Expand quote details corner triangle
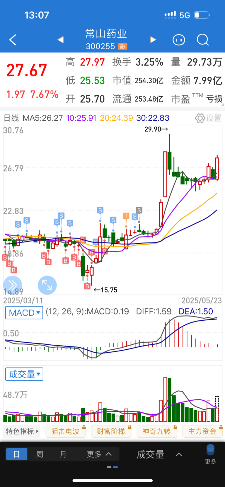 click(x=223, y=105)
